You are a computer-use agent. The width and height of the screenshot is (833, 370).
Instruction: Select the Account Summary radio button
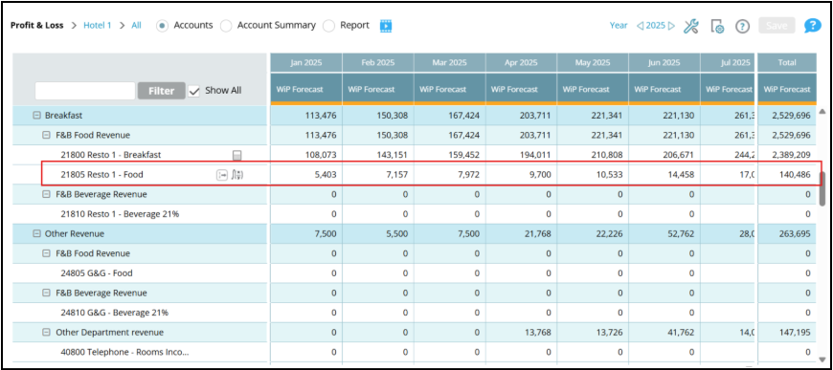click(x=226, y=26)
